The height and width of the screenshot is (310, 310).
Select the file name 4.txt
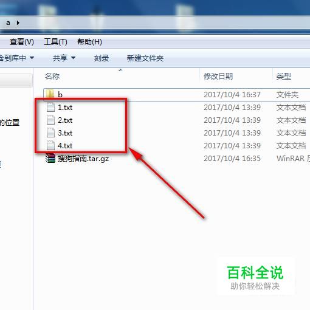point(65,146)
